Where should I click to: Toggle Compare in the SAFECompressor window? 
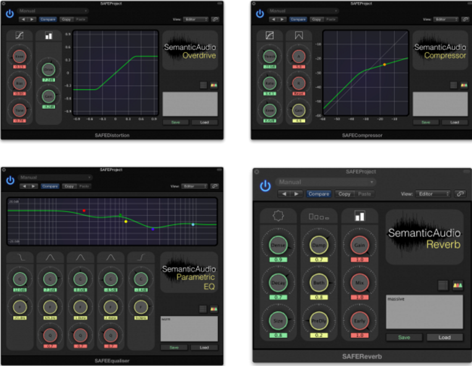pyautogui.click(x=298, y=19)
